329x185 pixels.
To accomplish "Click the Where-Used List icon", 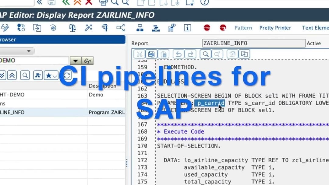I will 121,28.
